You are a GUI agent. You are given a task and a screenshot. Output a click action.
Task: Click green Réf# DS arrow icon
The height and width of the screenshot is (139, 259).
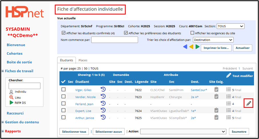tap(11, 103)
